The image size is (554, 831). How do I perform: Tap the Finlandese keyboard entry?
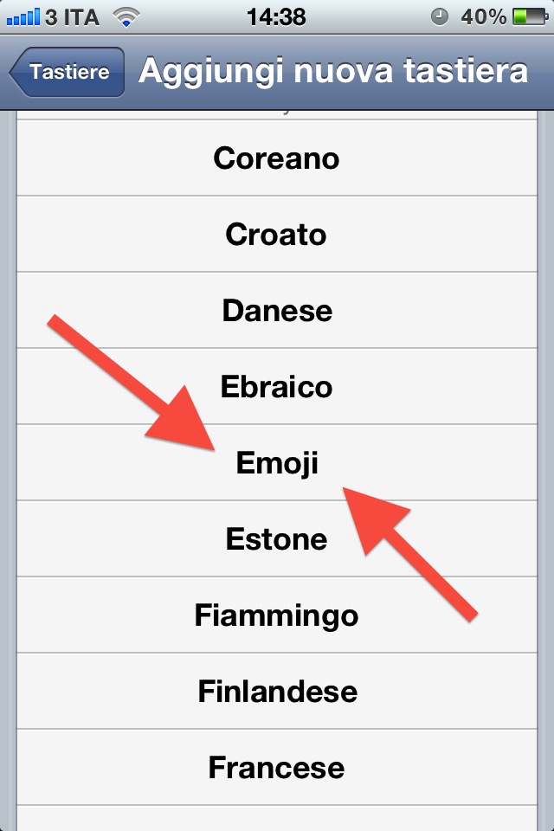[276, 692]
